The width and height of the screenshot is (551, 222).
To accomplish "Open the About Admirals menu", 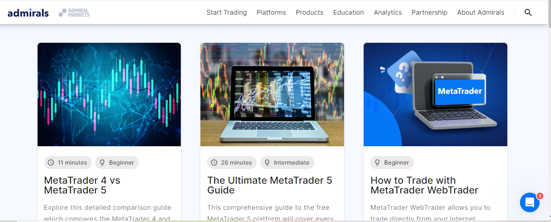I will click(481, 12).
